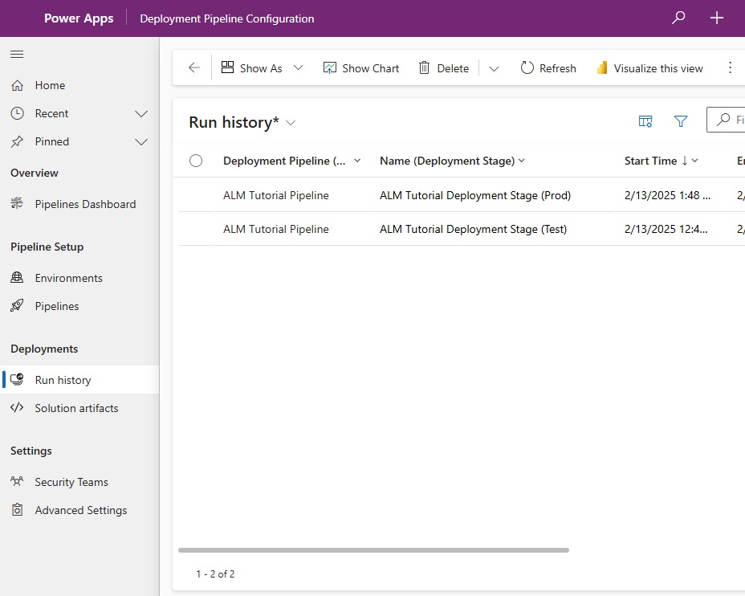Viewport: 745px width, 596px height.
Task: Select all rows with header circle
Action: 196,161
